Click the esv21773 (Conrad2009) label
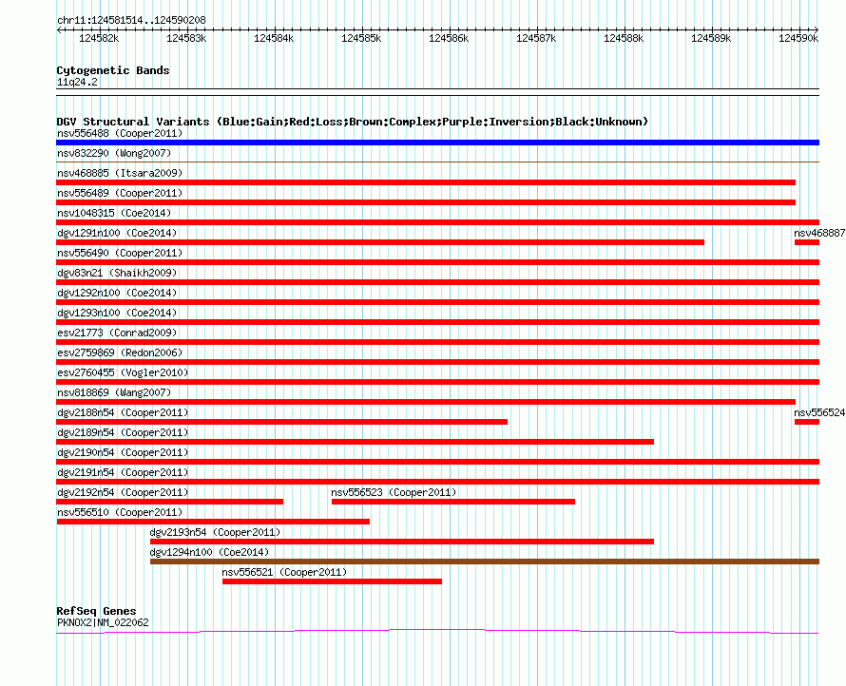This screenshot has width=846, height=686. pyautogui.click(x=117, y=333)
